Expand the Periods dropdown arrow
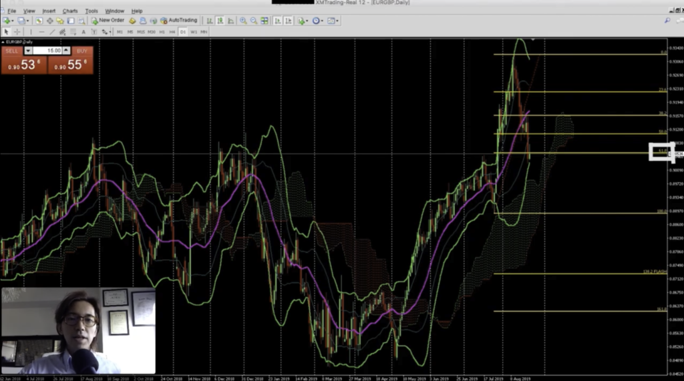 [322, 21]
